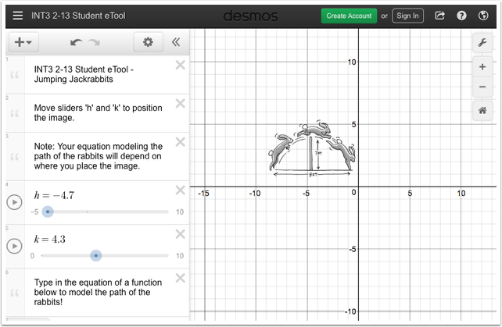This screenshot has height=327, width=502.
Task: Play the h slider animation
Action: pos(14,202)
